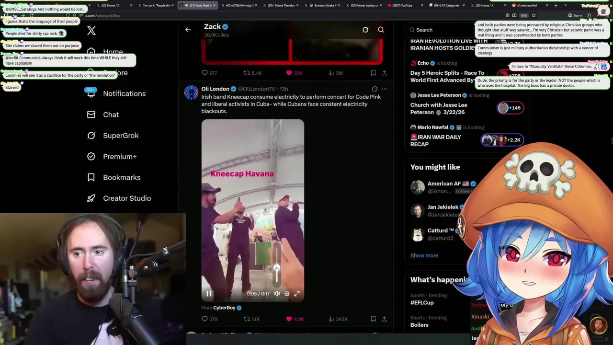Repost the post with 8.4K reposts
Screen dimensions: 613x345
(x=247, y=73)
